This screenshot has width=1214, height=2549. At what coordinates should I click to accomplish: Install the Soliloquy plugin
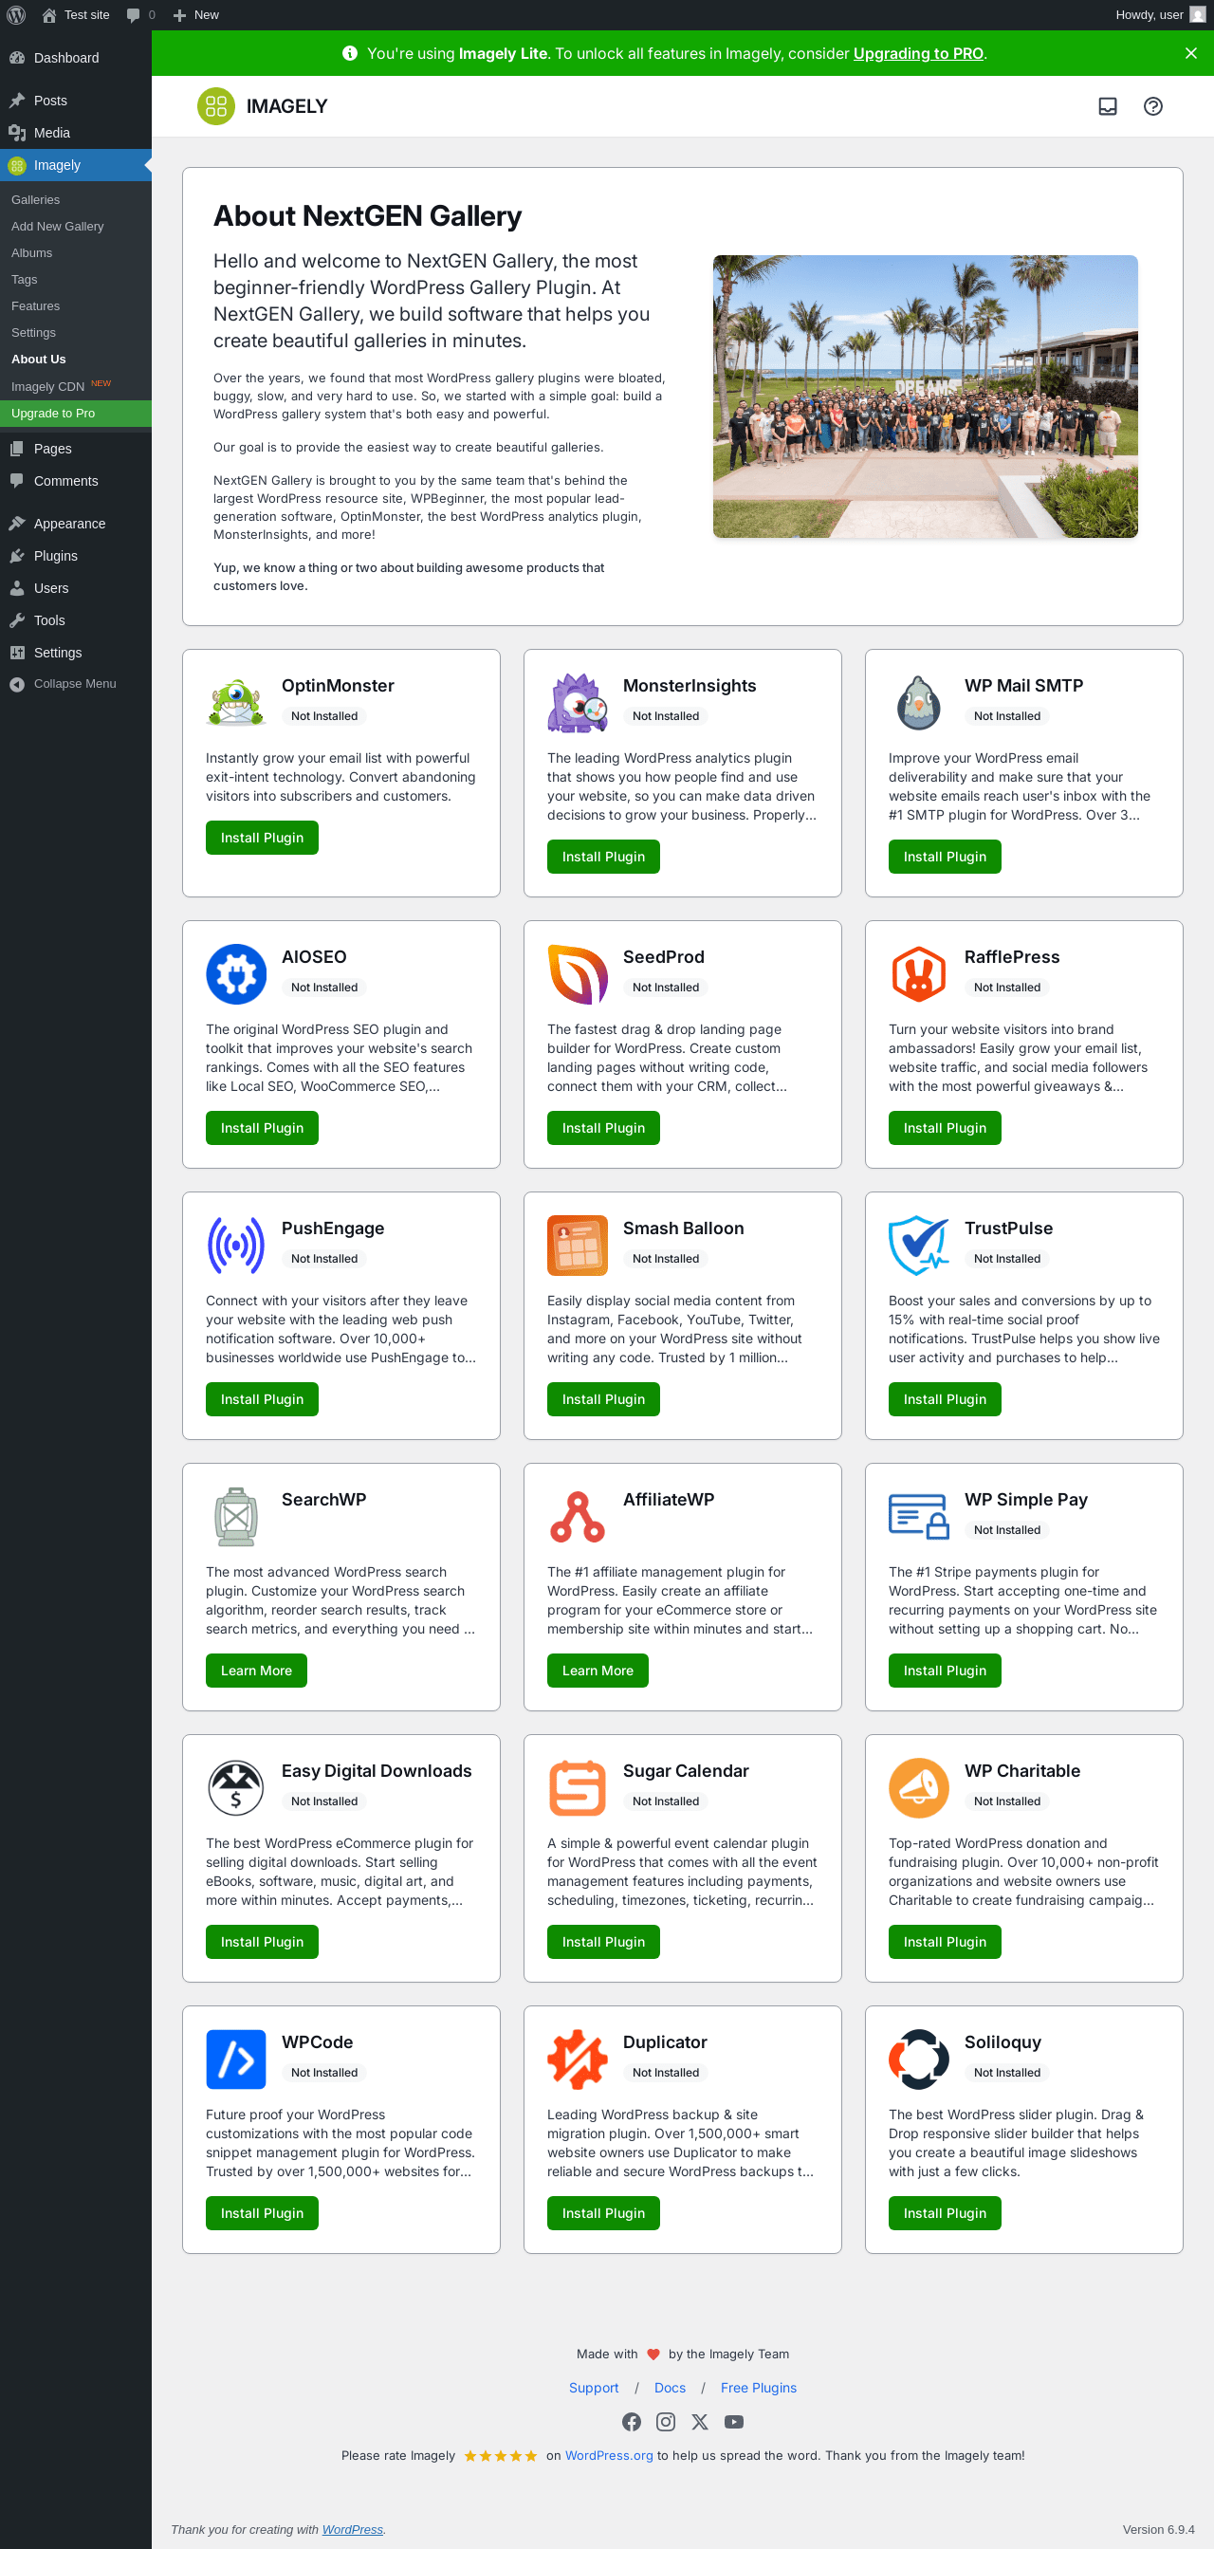(945, 2212)
